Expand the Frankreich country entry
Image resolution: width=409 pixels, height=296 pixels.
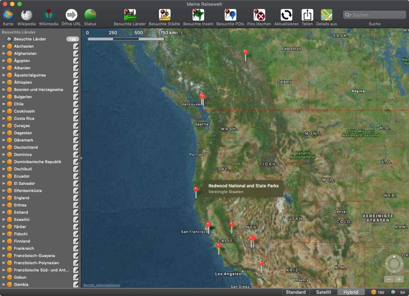(x=4, y=248)
